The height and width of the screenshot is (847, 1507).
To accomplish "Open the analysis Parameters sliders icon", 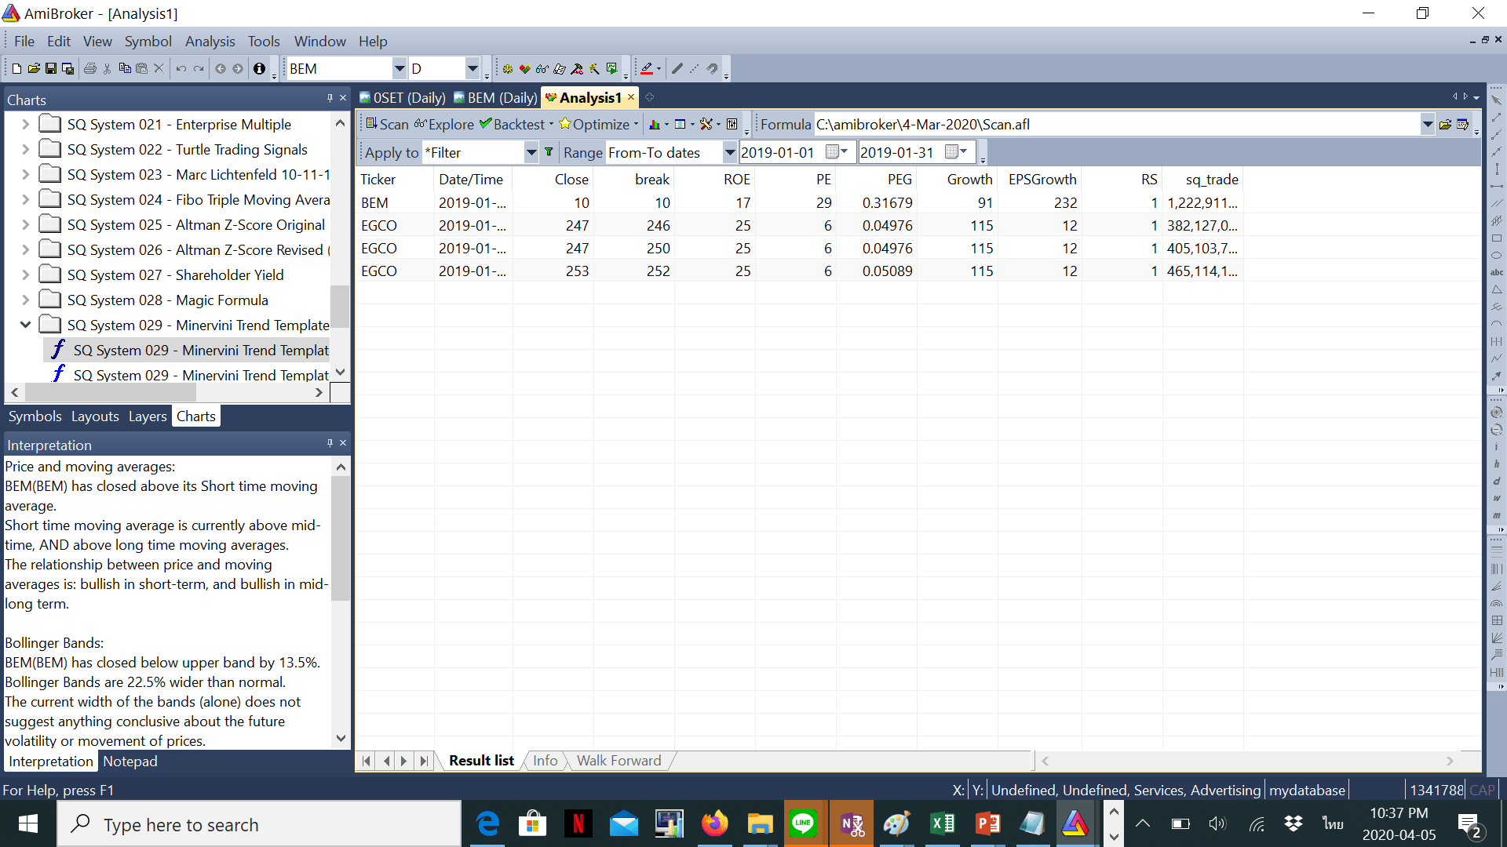I will pyautogui.click(x=732, y=125).
